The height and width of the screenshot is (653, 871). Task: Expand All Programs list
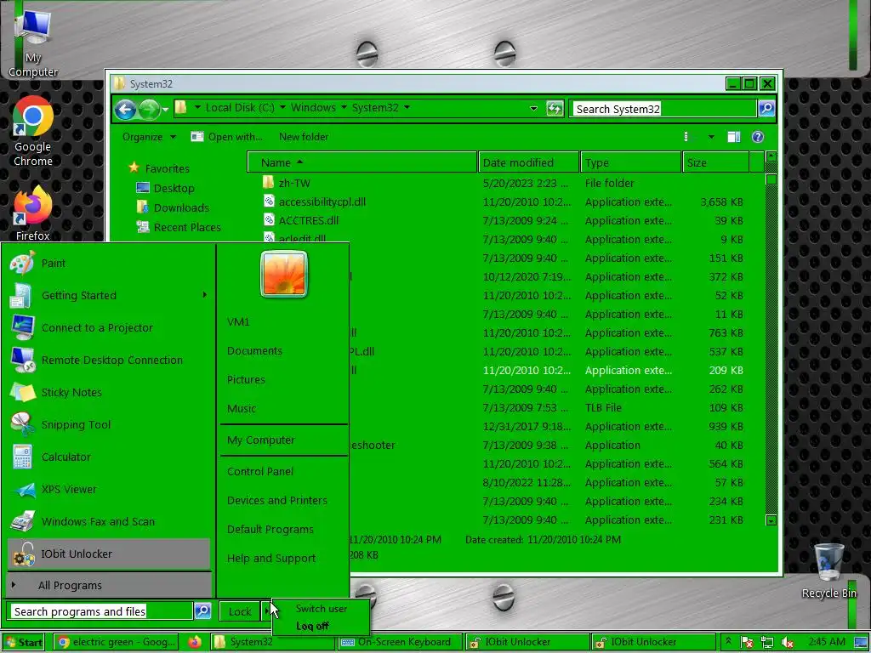[109, 585]
